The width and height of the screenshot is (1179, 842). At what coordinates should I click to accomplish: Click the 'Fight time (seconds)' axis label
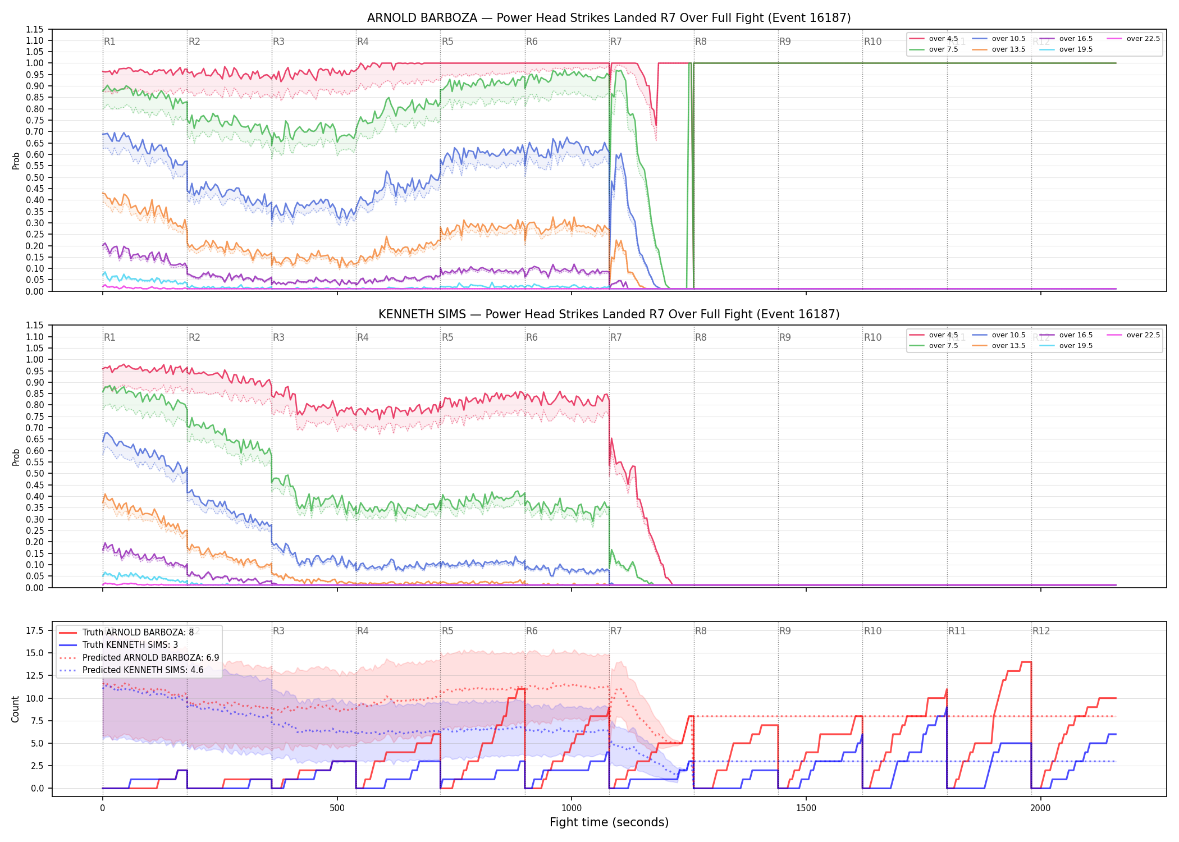tap(609, 822)
